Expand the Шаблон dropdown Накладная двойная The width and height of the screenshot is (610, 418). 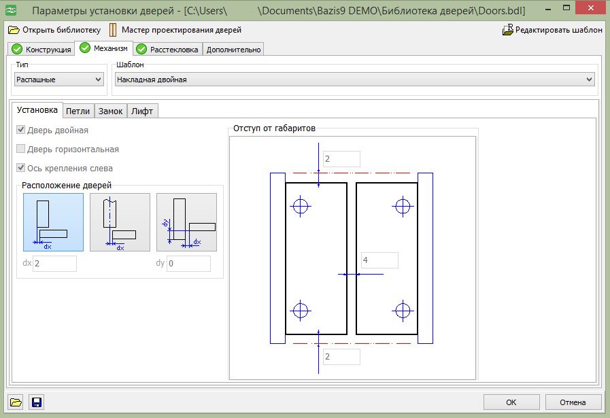(354, 80)
